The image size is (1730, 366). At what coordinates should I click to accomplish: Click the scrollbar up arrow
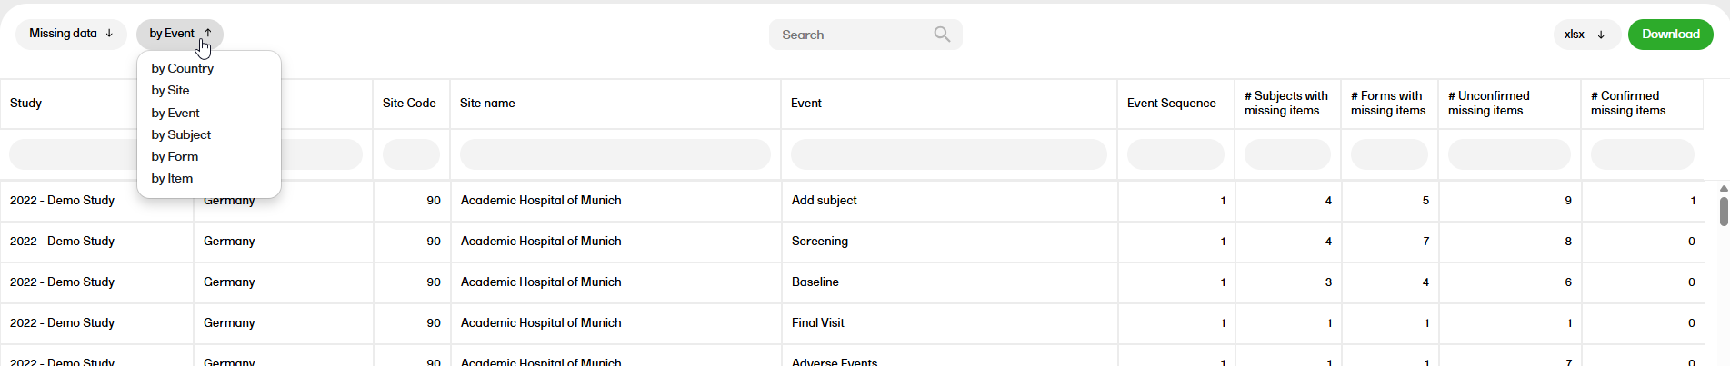pos(1723,189)
